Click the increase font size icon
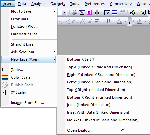The image size is (150, 135). click(83, 21)
